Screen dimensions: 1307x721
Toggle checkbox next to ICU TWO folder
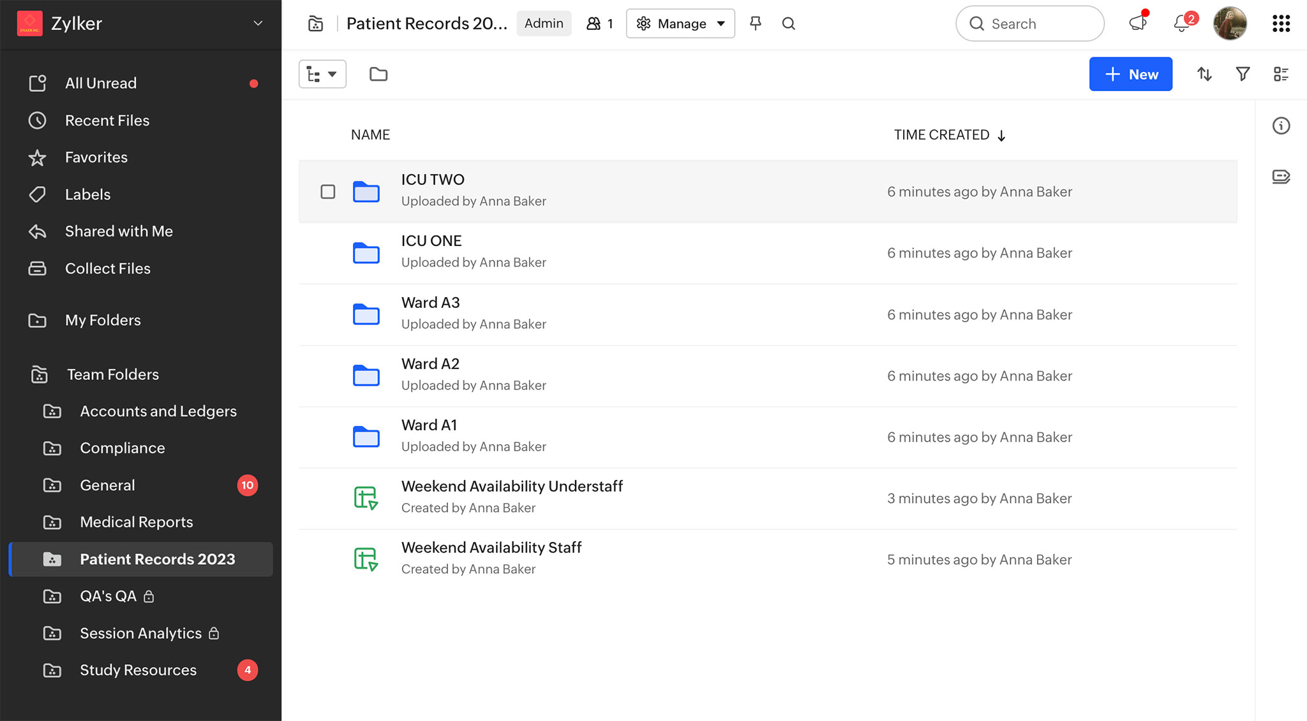328,189
